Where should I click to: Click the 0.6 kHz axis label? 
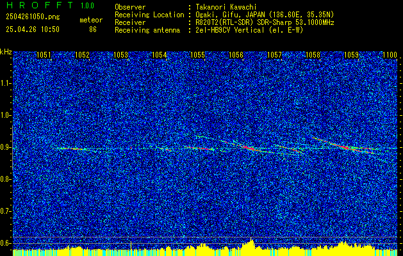[x=5, y=243]
